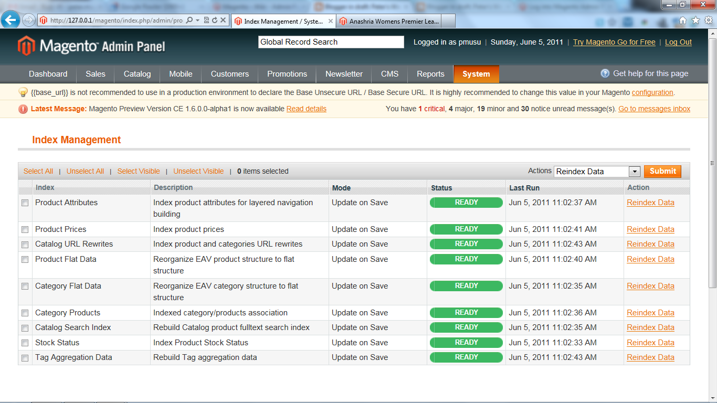
Task: Open the configuration link in notice
Action: pos(652,92)
